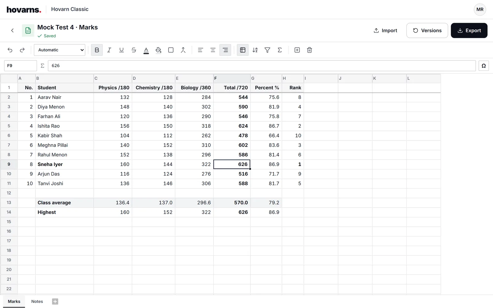Select the Sneha Iyer cell
This screenshot has height=308, width=493.
tap(64, 164)
